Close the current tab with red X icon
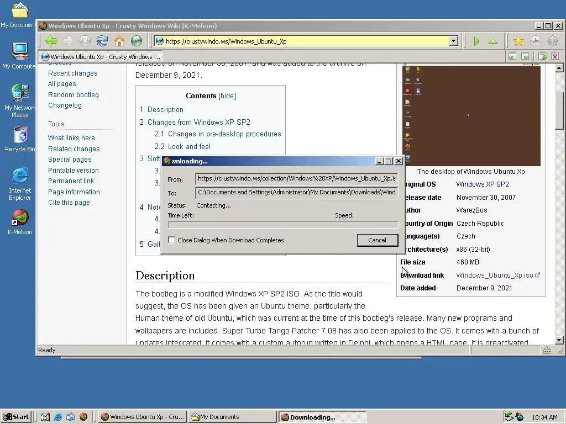The width and height of the screenshot is (566, 424). pos(555,56)
